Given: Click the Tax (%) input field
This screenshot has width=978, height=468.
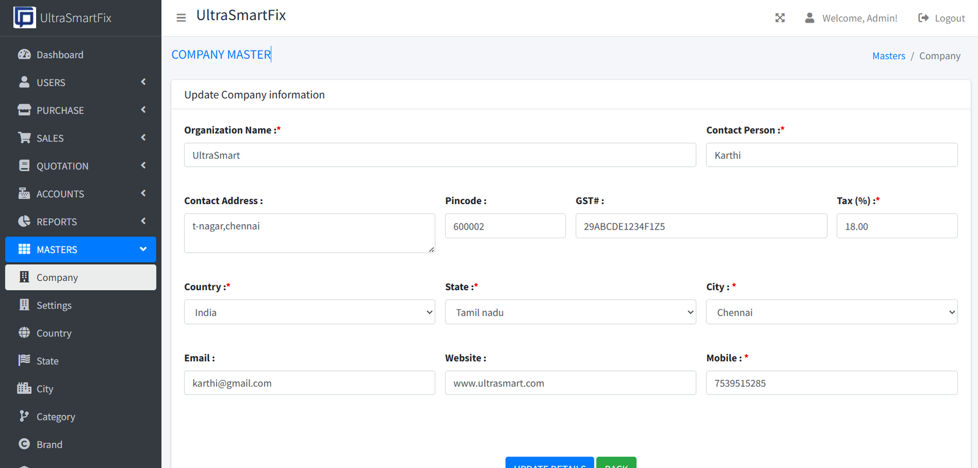Looking at the screenshot, I should click(897, 226).
